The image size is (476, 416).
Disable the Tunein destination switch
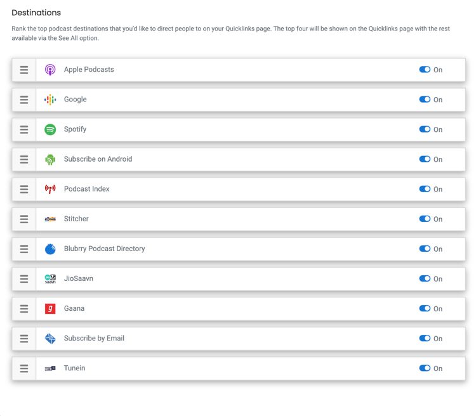(x=425, y=368)
